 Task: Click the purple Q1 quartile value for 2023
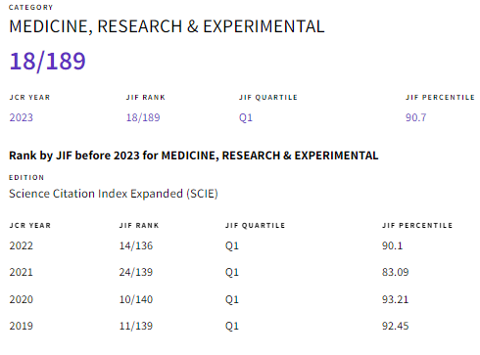tap(246, 117)
